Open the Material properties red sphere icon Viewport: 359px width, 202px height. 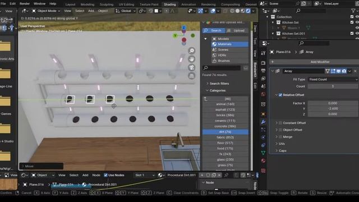263,161
